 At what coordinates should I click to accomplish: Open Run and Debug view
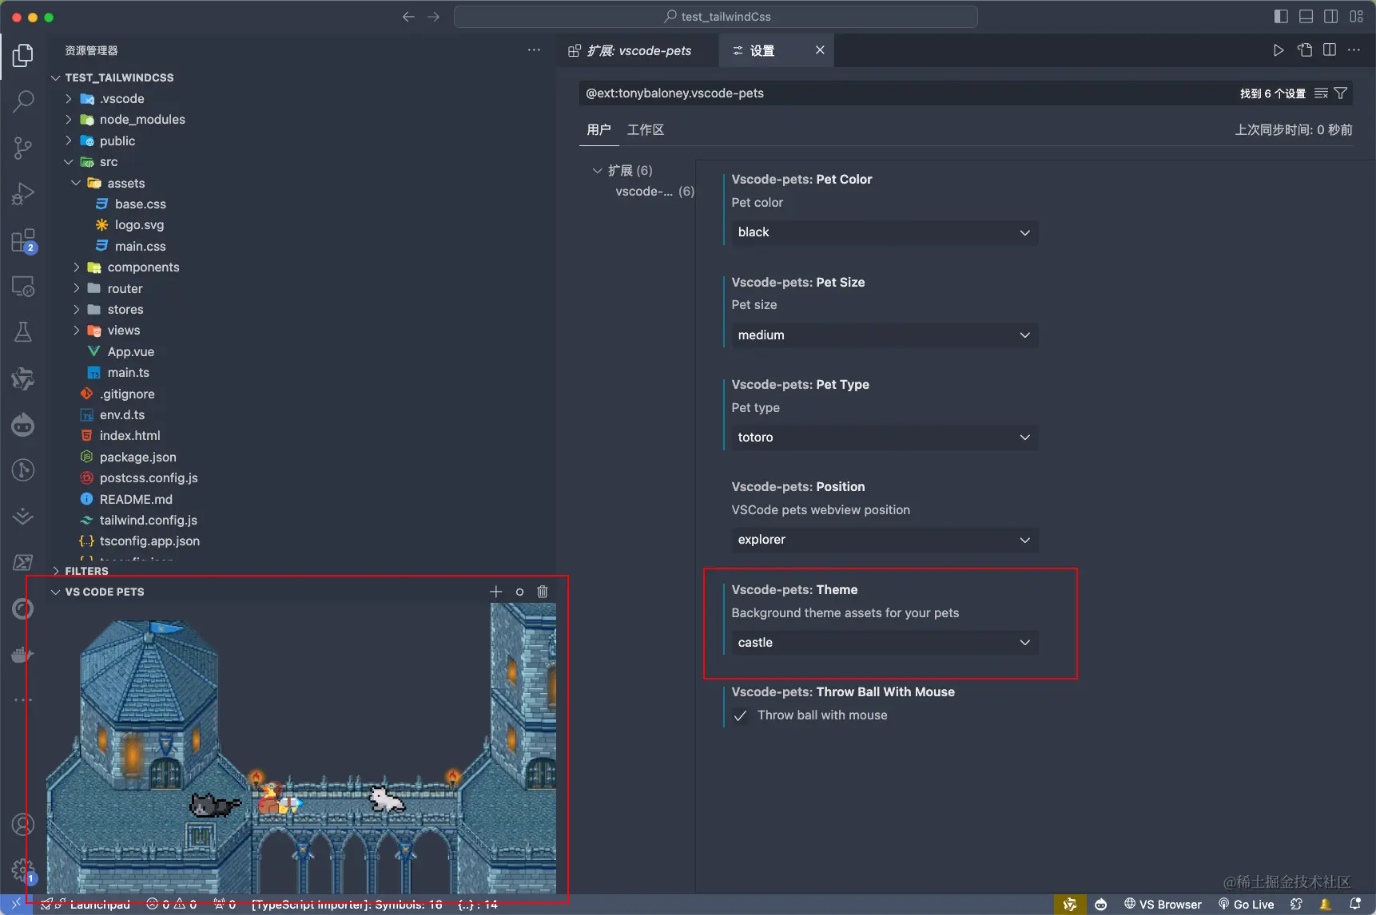[23, 194]
